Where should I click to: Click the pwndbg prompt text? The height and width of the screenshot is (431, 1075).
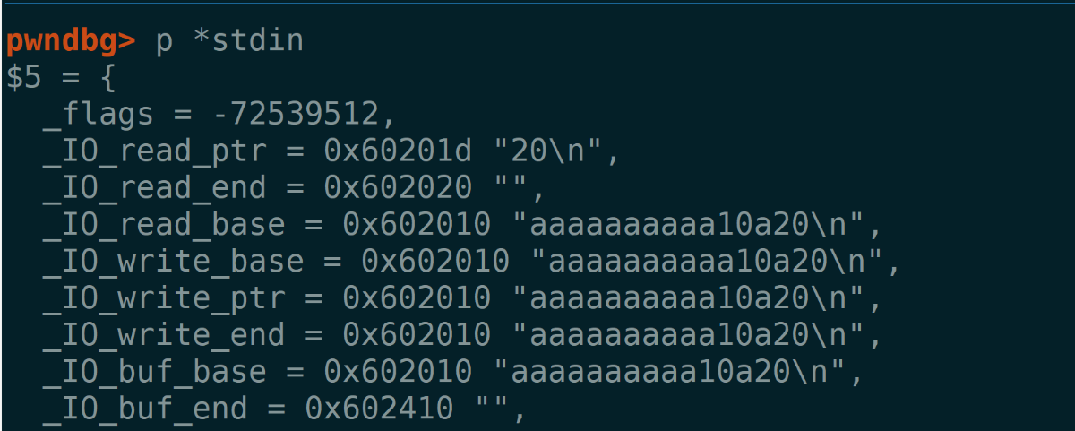[71, 41]
